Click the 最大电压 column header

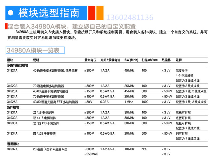click(90, 60)
